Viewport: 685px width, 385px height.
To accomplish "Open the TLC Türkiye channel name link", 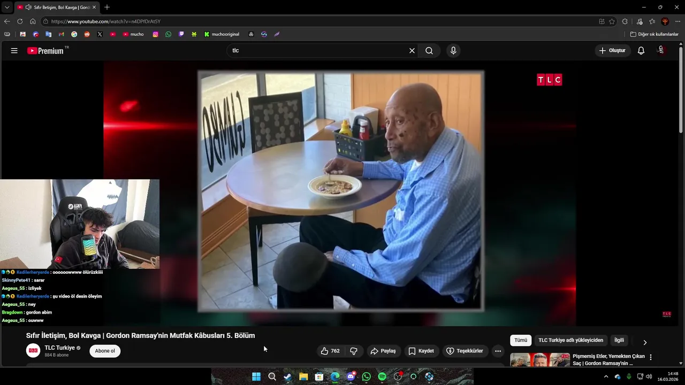I will point(59,348).
